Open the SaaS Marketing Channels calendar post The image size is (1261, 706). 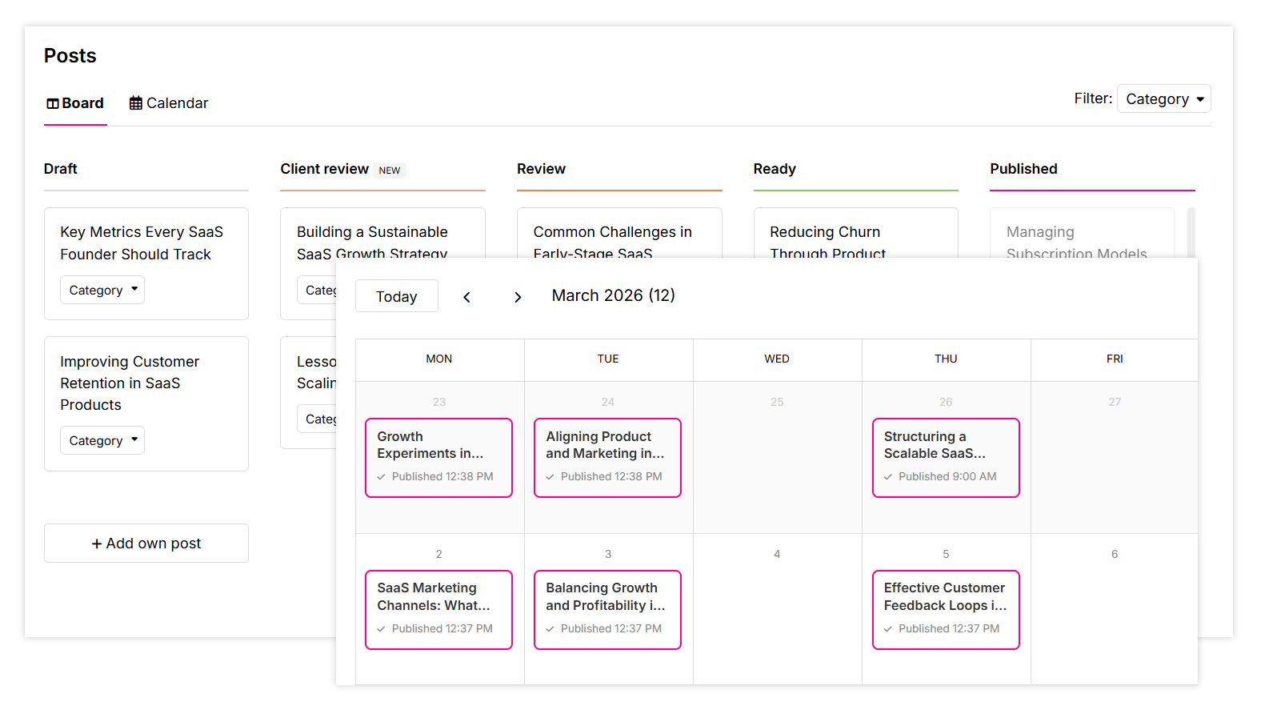pos(438,608)
